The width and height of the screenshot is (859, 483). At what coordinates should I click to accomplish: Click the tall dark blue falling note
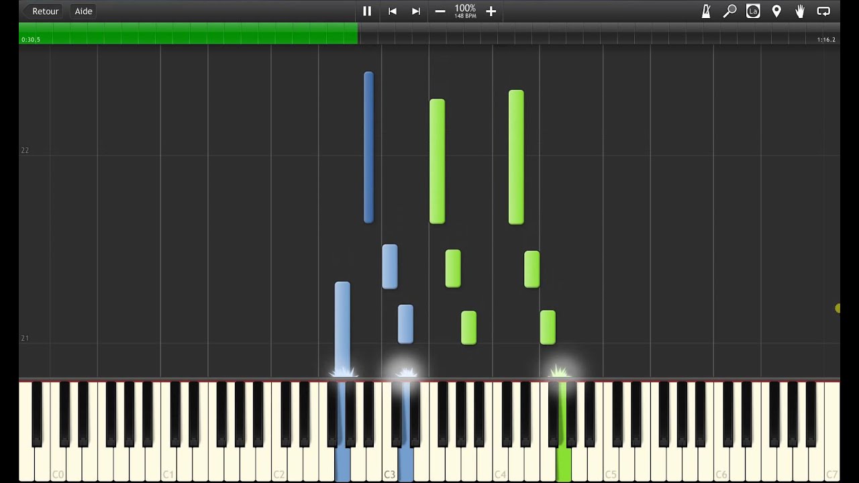tap(368, 147)
